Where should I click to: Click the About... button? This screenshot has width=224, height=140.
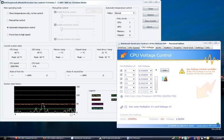(x=151, y=27)
